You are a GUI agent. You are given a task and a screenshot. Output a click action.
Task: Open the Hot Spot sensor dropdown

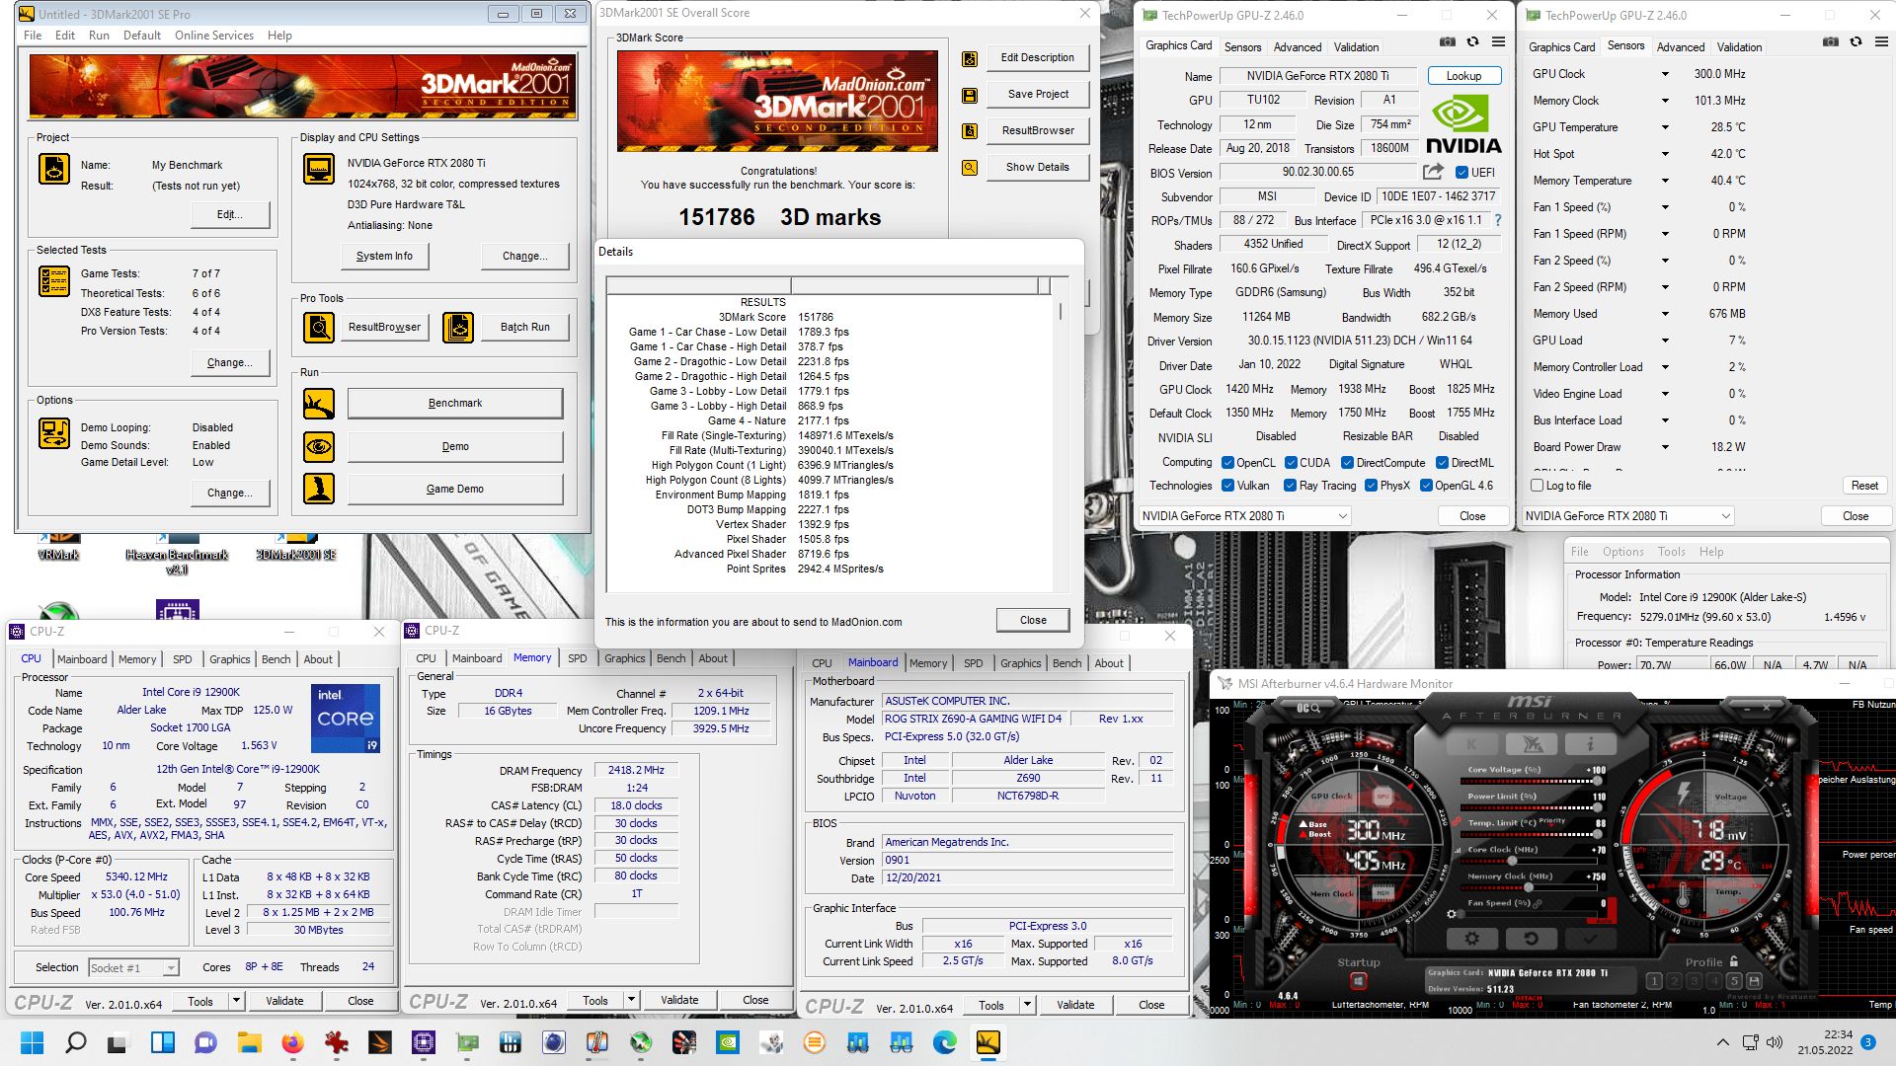pyautogui.click(x=1665, y=154)
